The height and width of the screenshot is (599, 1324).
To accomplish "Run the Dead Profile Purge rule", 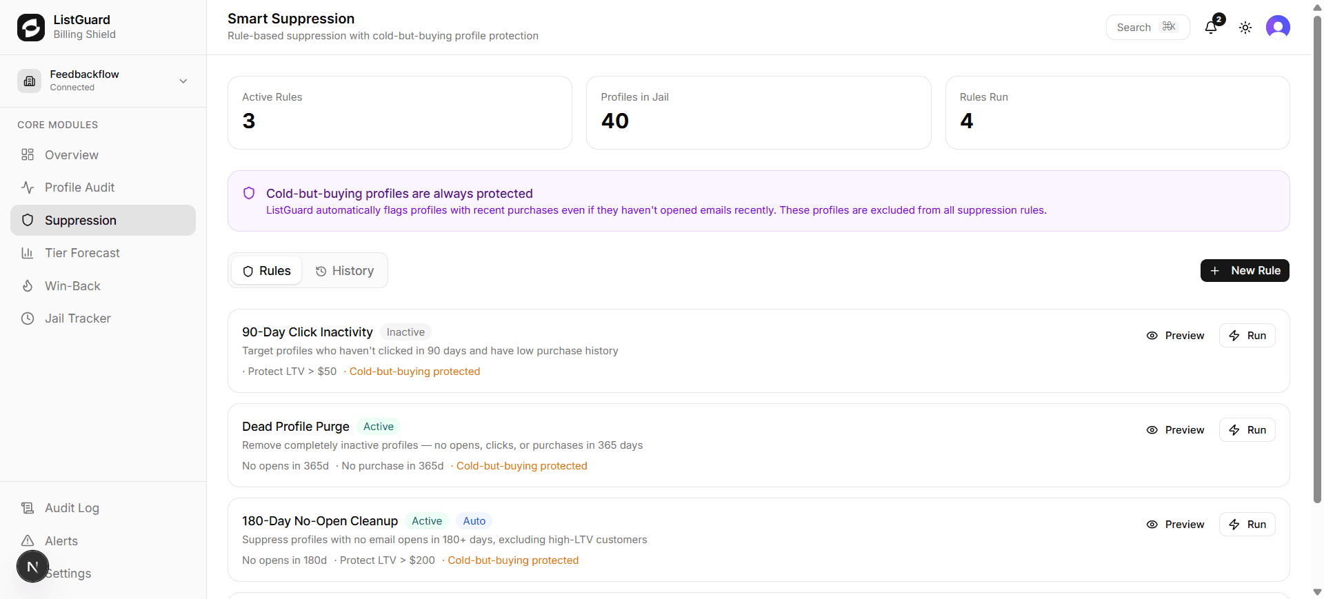I will [1247, 430].
